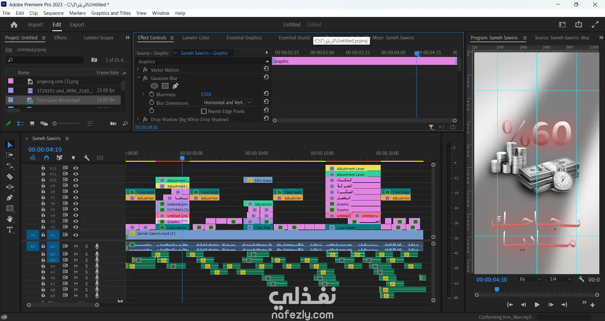Click the new bin folder icon in Project

pos(94,60)
